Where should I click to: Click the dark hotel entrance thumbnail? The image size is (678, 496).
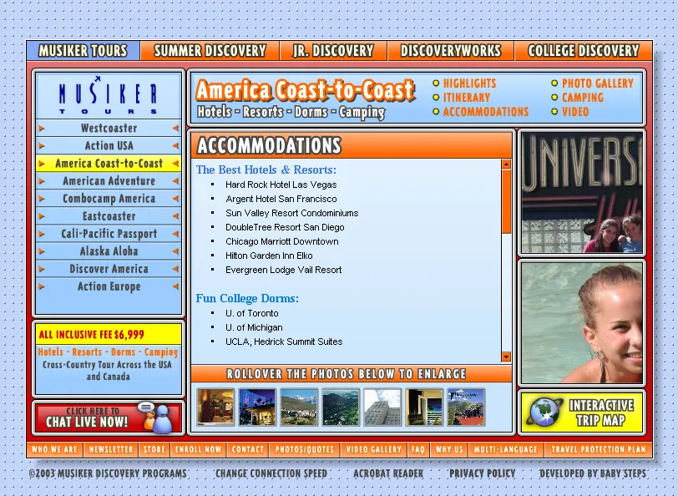(424, 407)
